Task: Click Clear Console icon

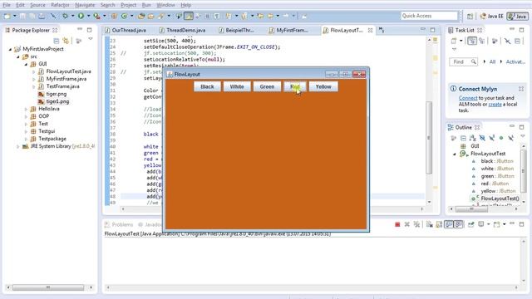Action: [429, 224]
